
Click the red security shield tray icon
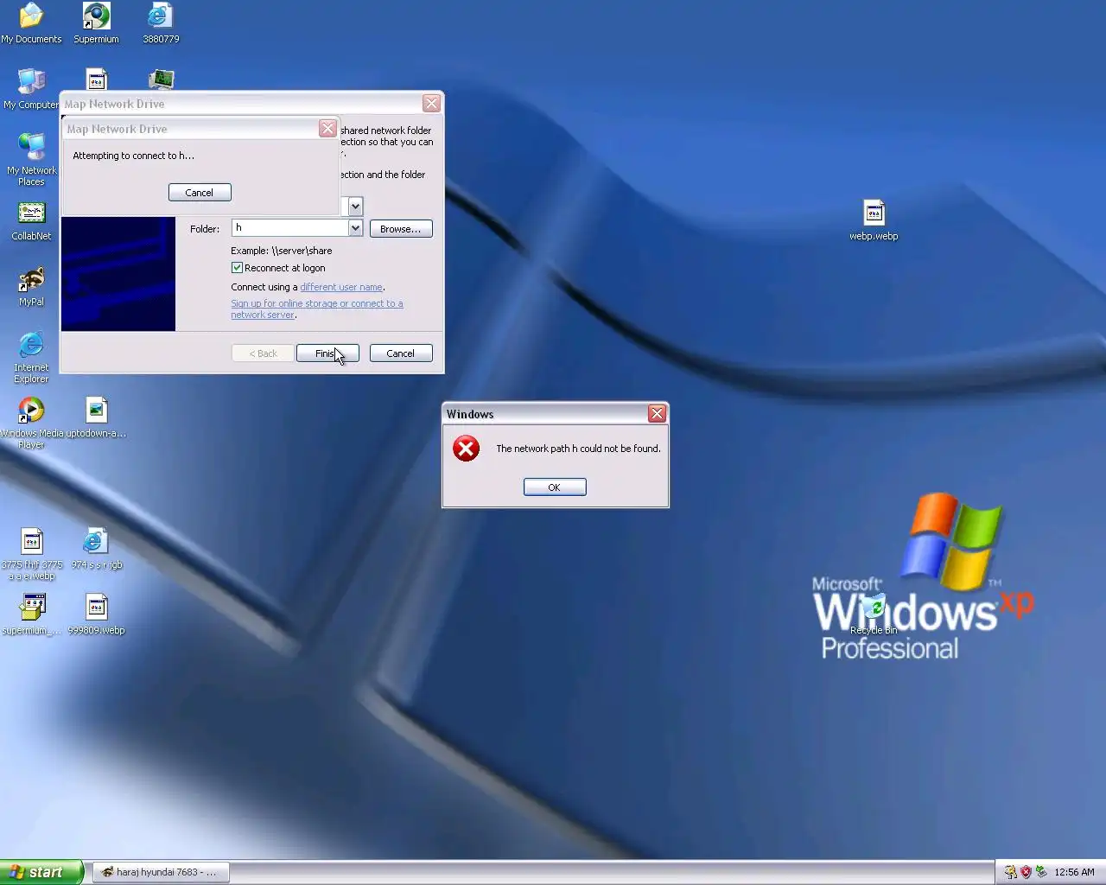[x=1026, y=872]
